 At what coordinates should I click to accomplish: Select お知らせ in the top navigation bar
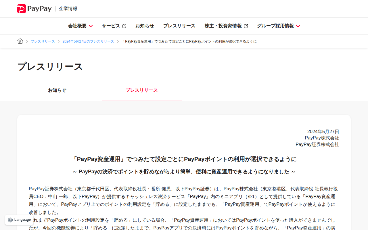(145, 26)
